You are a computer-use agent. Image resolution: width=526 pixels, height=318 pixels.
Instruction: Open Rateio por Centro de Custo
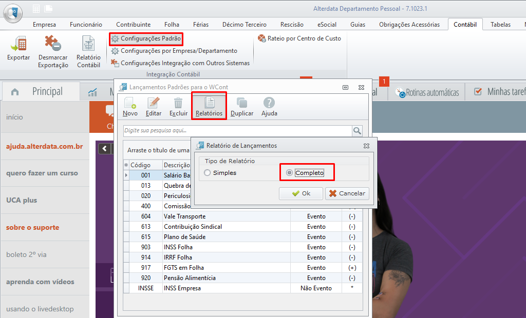point(299,38)
